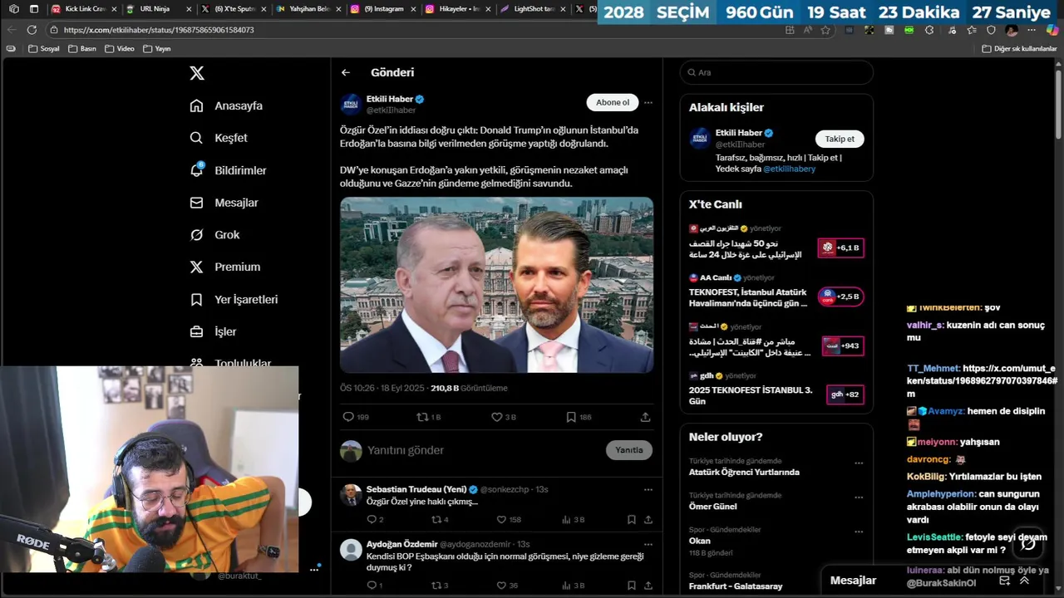Repost Sebastian Trudeau's reply
This screenshot has width=1064, height=598.
point(440,519)
